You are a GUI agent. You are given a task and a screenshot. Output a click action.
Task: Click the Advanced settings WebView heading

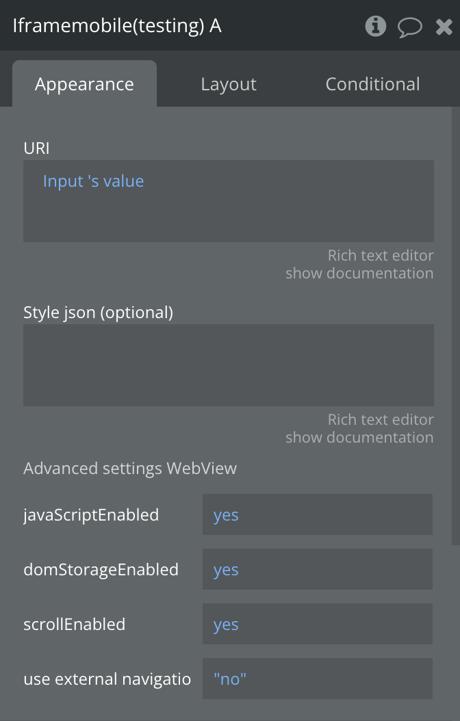coord(130,469)
